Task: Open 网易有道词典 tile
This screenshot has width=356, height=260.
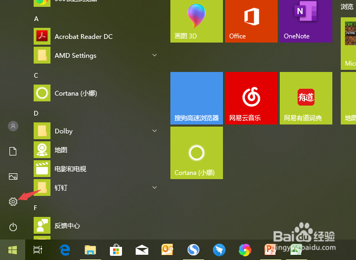Action: [306, 98]
